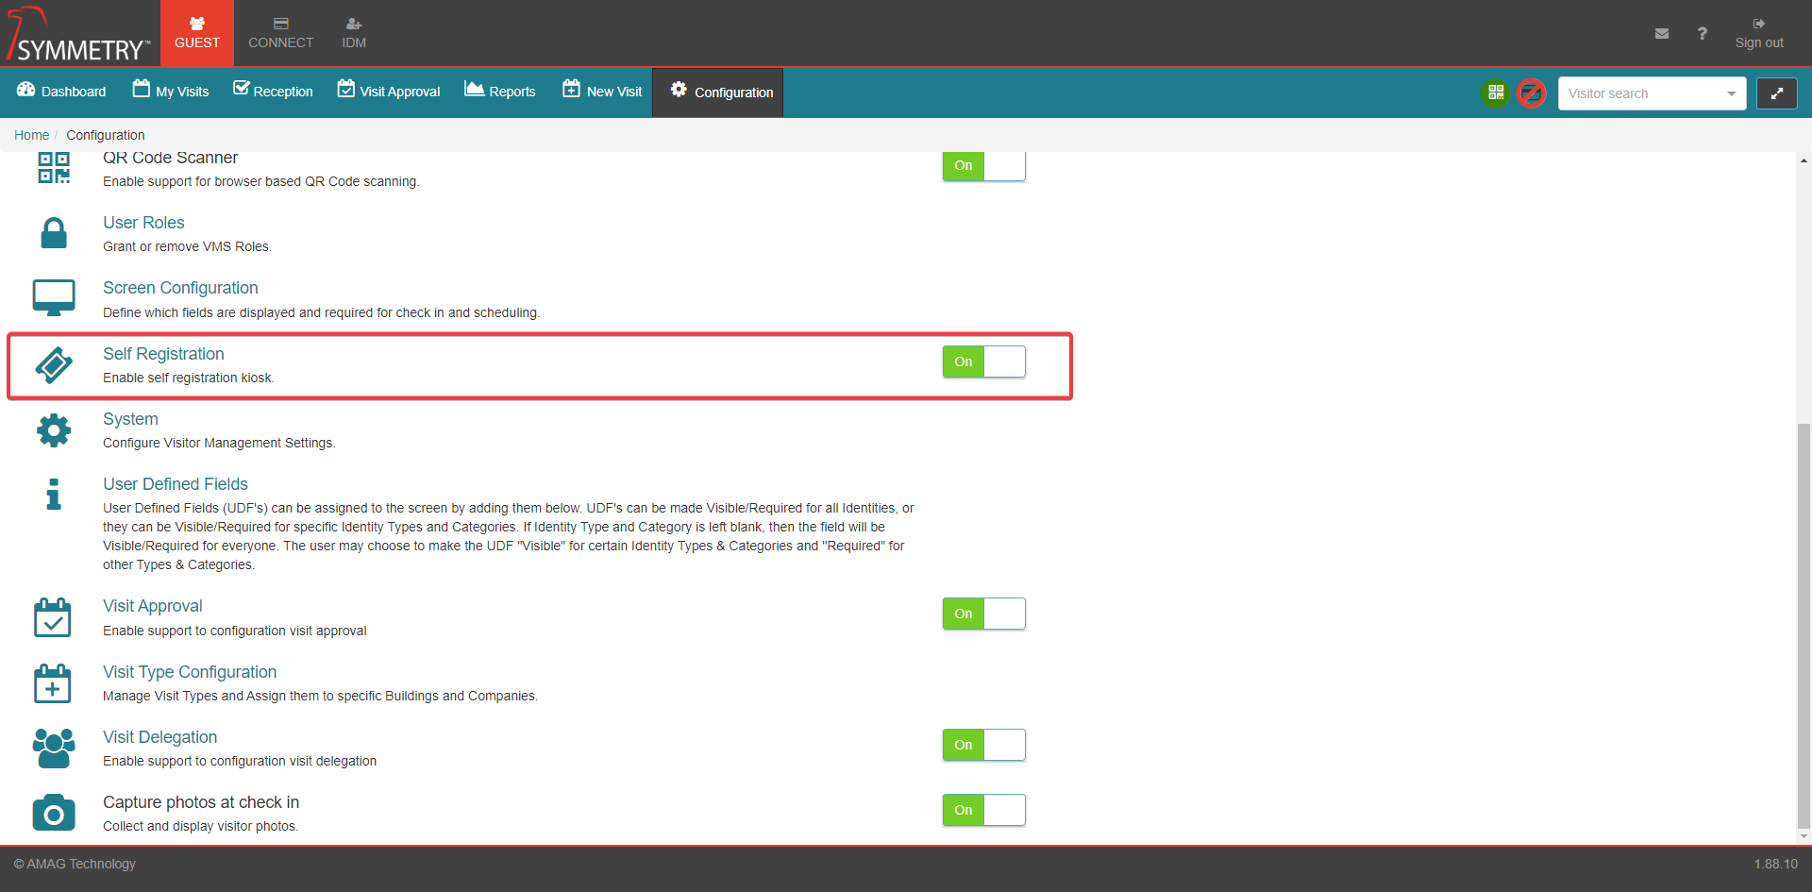
Task: Open help question mark icon
Action: (1702, 33)
